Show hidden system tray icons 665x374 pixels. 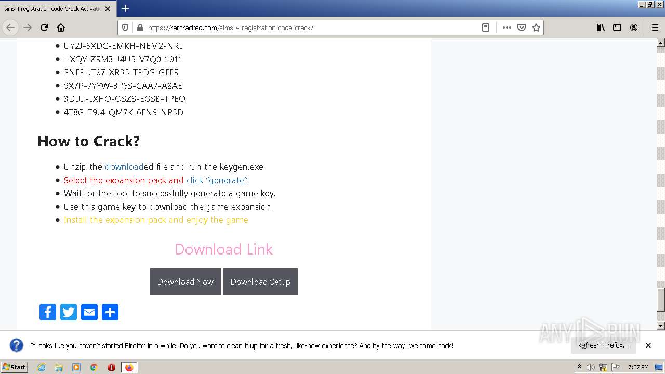[579, 367]
